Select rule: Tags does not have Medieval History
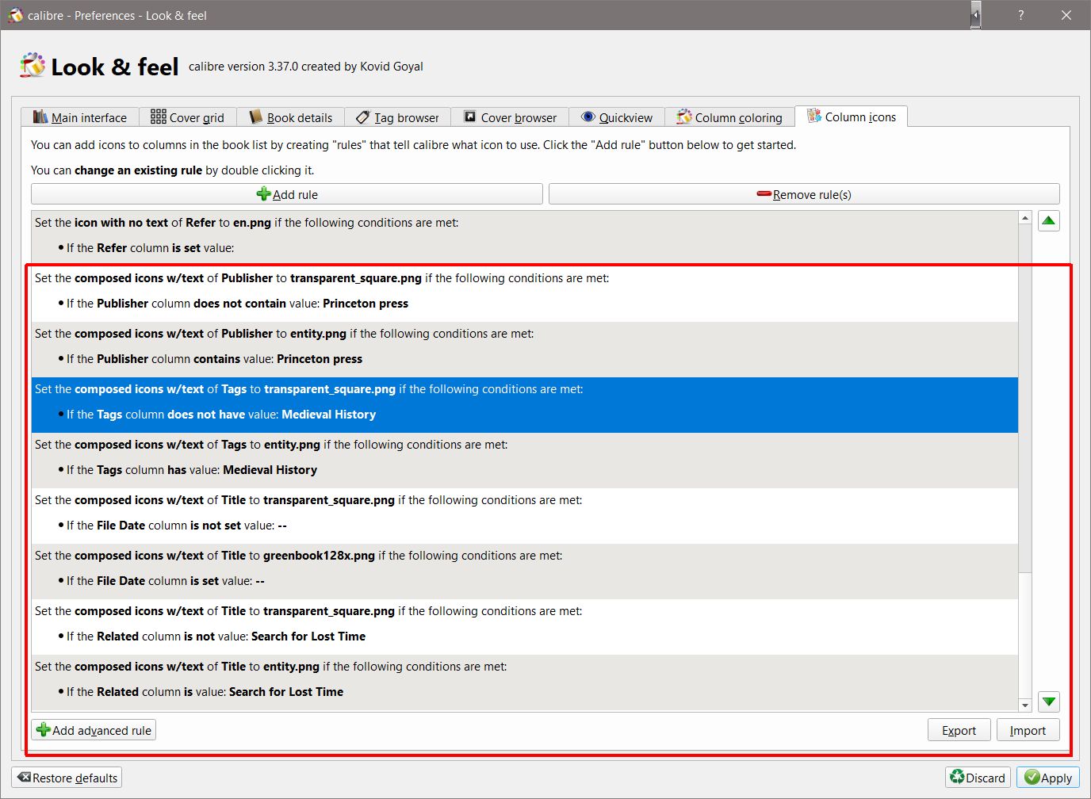The image size is (1091, 799). [525, 405]
